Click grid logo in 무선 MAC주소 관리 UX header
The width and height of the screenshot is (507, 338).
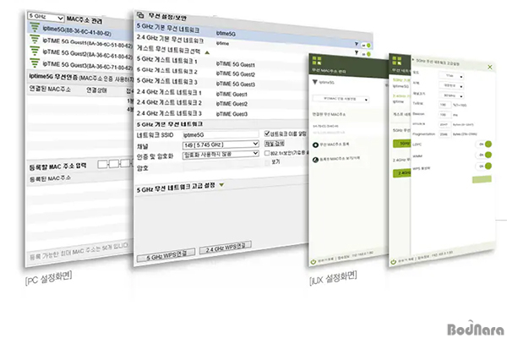click(x=317, y=61)
